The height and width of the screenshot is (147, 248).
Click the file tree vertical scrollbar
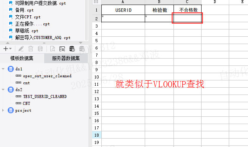coord(86,20)
